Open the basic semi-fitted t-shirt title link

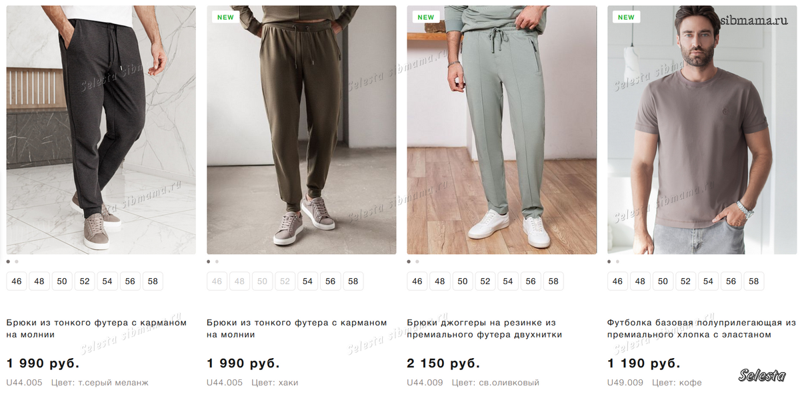(x=701, y=329)
